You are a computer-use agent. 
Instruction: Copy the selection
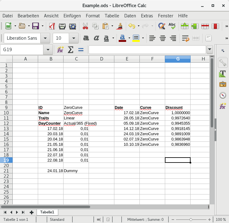95,26
